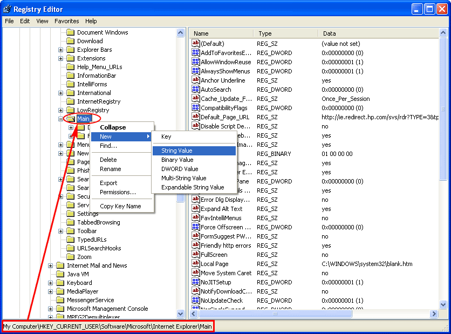Expand the LowRegistry key
Screen dimensions: 451x334
click(x=60, y=110)
